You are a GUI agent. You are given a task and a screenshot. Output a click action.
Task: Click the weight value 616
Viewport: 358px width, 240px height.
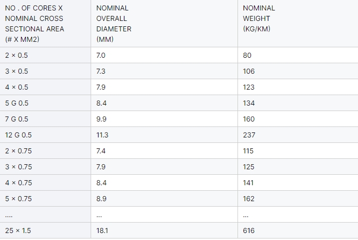coord(248,231)
